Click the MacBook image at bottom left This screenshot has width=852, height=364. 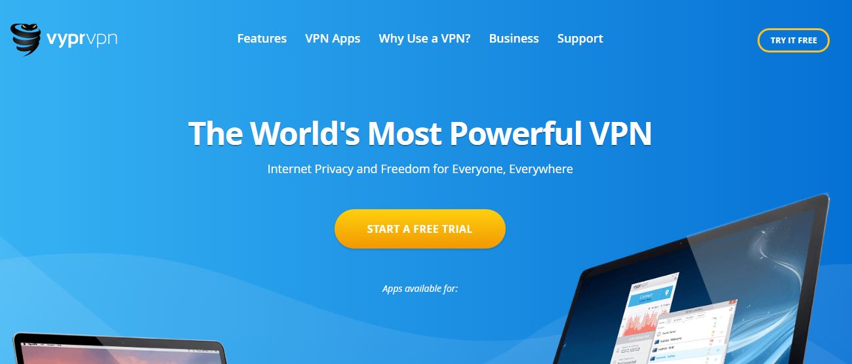point(119,348)
